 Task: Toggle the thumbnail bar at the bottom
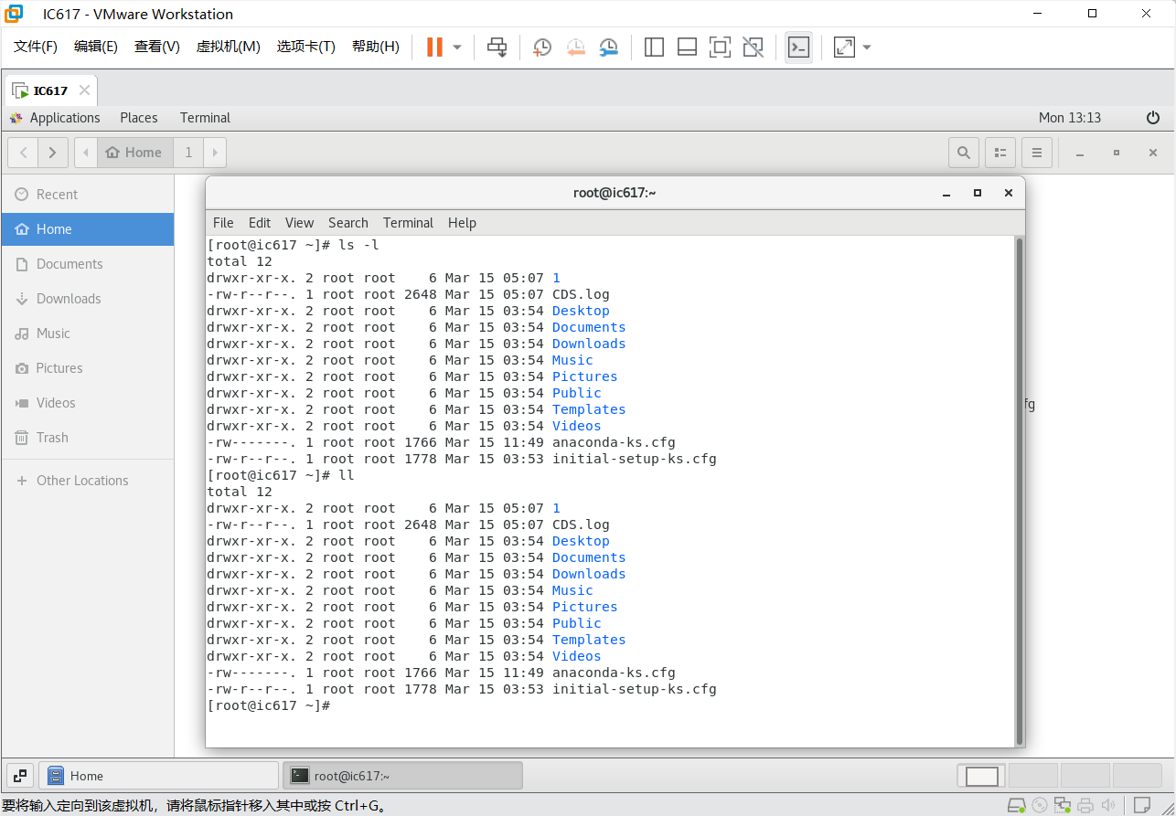(x=687, y=47)
